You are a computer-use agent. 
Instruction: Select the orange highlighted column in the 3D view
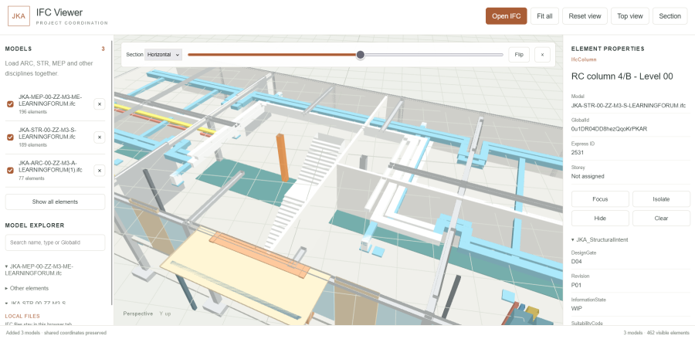pos(283,158)
